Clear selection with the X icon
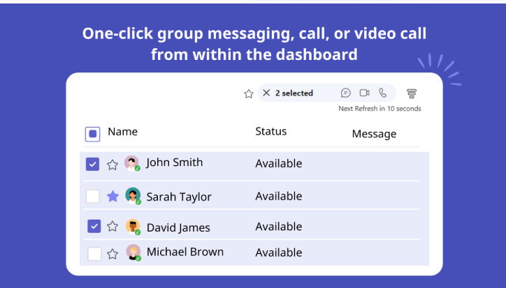This screenshot has width=506, height=288. pos(266,93)
